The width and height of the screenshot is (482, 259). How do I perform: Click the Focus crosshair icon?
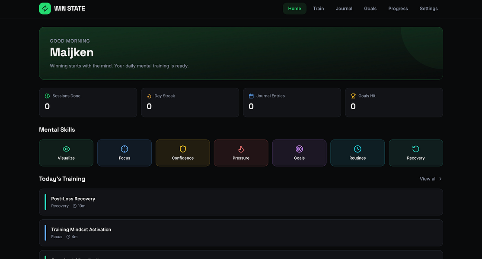124,149
